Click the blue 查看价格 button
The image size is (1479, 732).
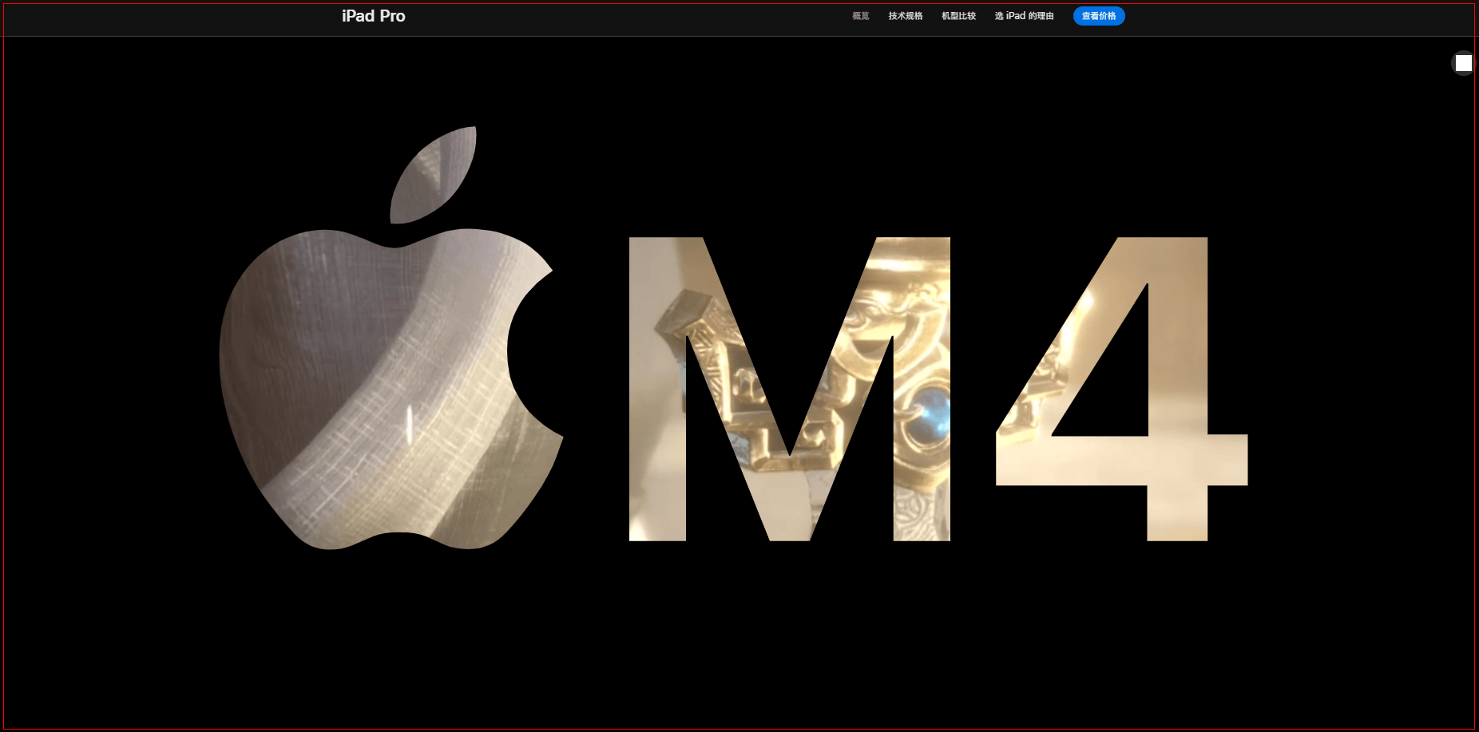click(1099, 16)
